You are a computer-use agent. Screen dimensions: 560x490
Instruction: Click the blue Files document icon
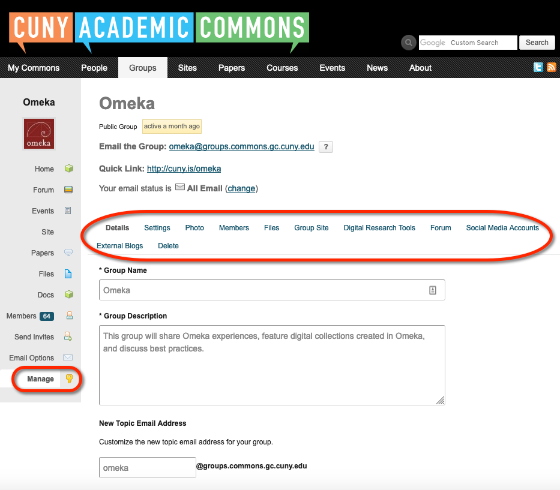pyautogui.click(x=68, y=273)
